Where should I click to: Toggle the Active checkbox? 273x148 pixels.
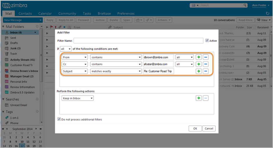click(x=207, y=41)
